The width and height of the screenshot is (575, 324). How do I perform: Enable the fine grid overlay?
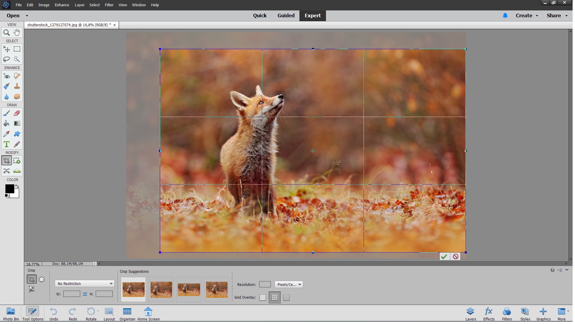(x=286, y=297)
